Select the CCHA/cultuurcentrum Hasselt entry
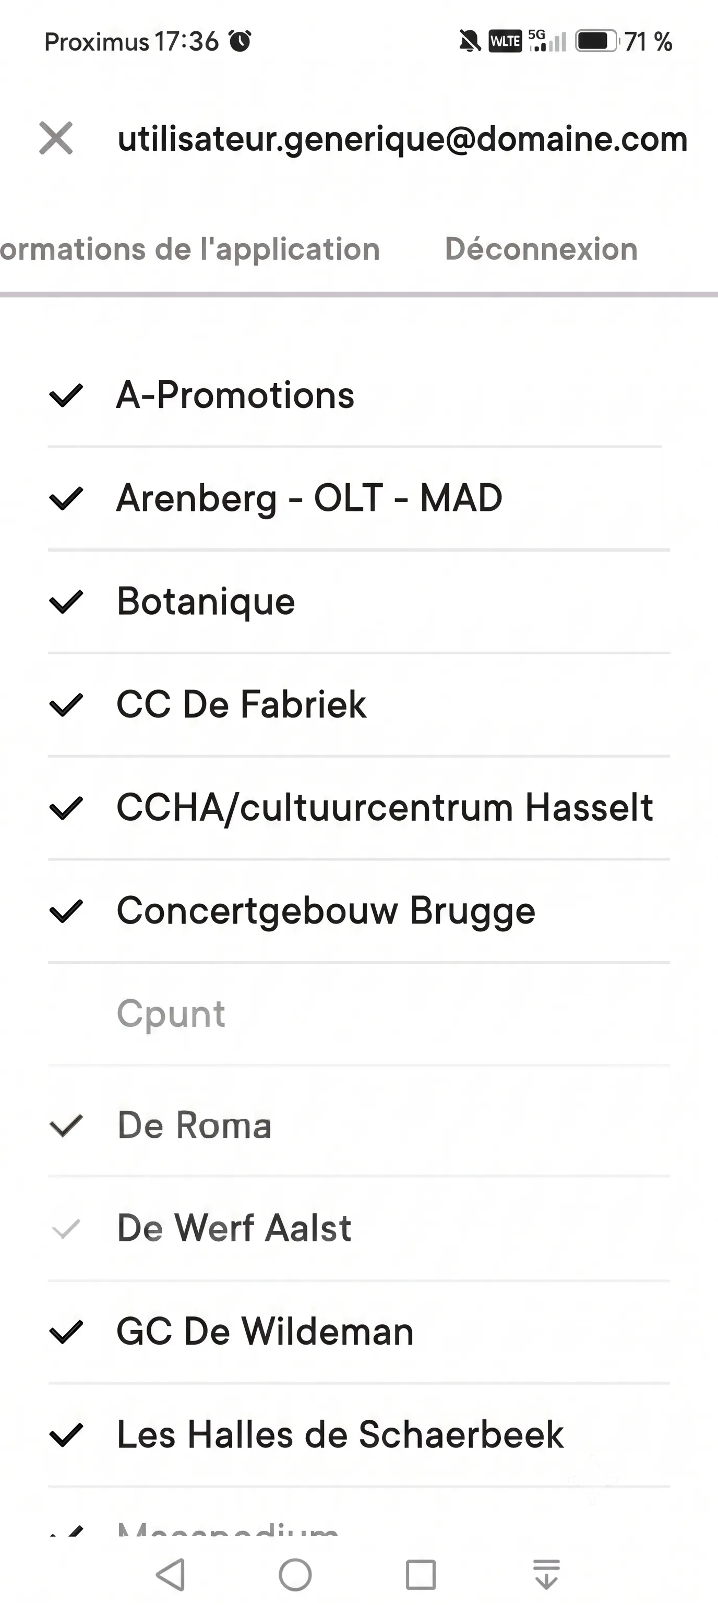Viewport: 718px width, 1605px height. [359, 808]
